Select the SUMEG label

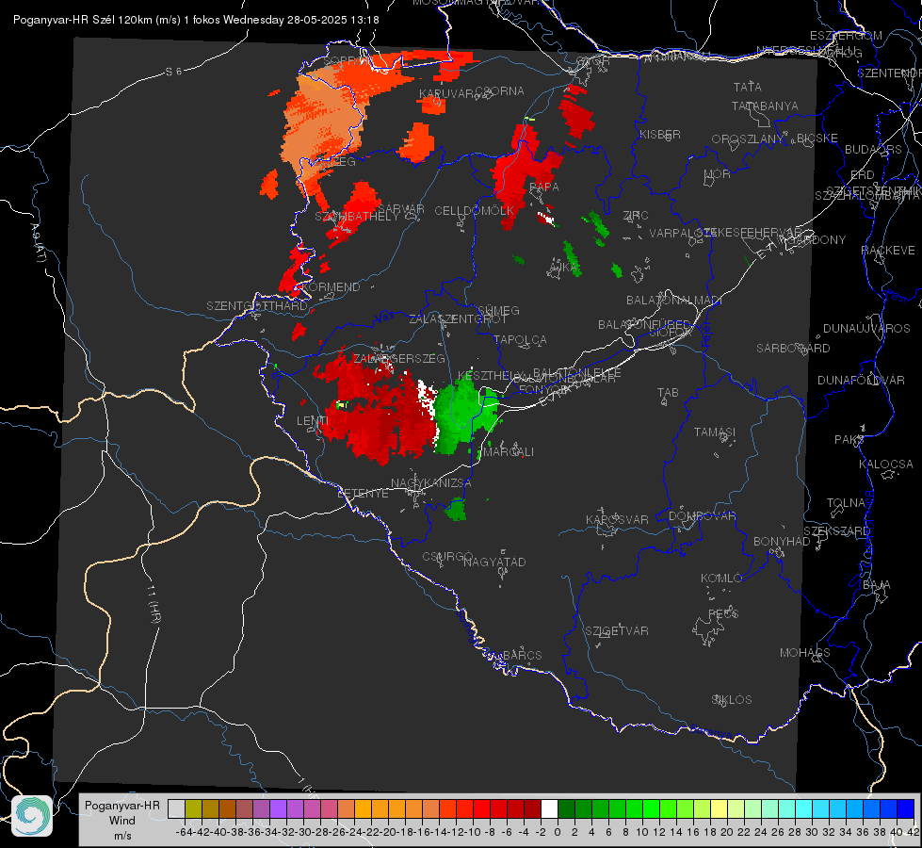[x=498, y=310]
